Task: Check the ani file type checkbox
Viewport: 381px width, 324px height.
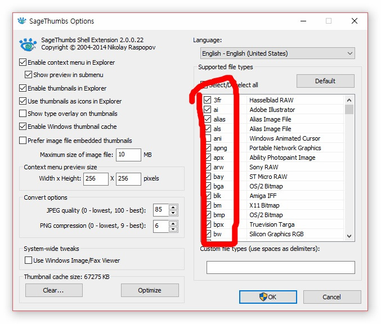Action: (x=207, y=138)
